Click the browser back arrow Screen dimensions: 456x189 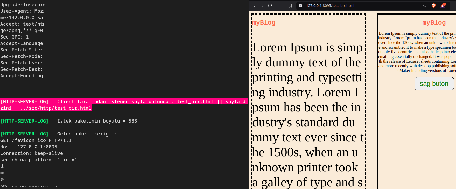[255, 6]
